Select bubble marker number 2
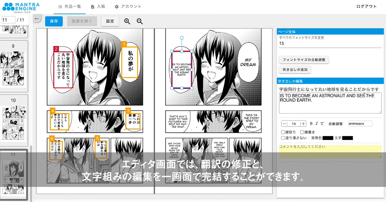The image size is (386, 202). coord(56,49)
